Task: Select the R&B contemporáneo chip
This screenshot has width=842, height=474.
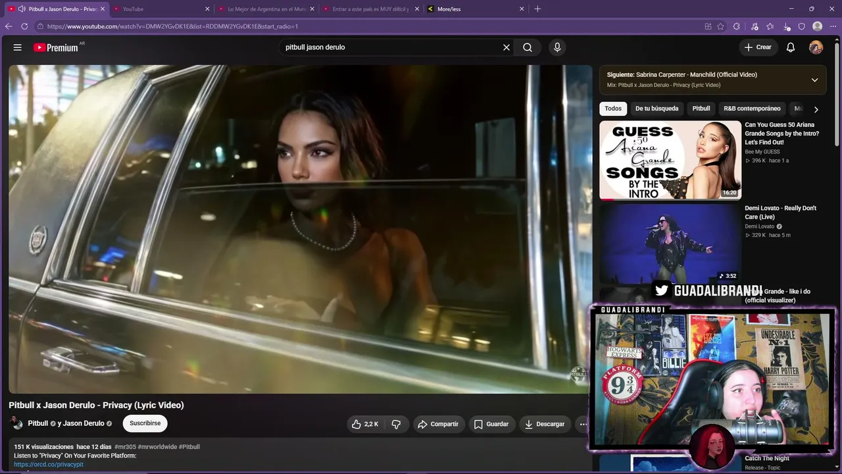Action: (752, 109)
